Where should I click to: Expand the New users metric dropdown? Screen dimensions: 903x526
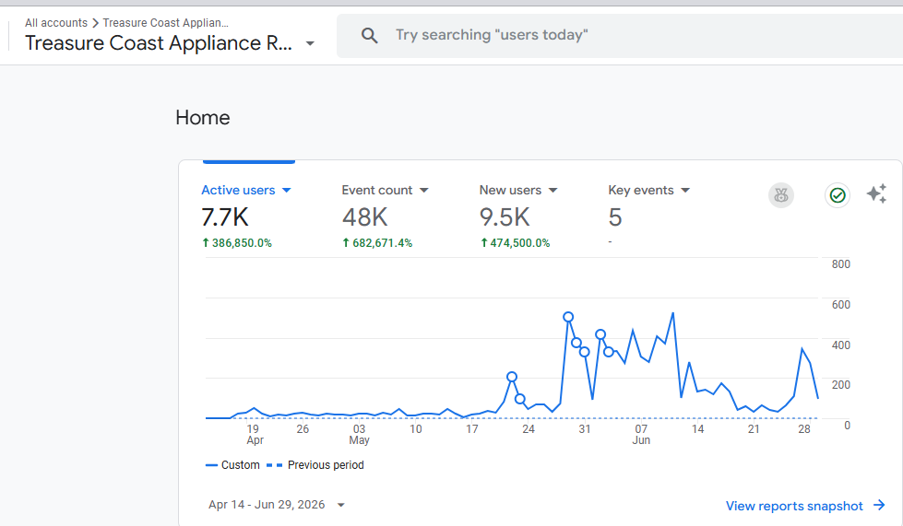pos(552,191)
